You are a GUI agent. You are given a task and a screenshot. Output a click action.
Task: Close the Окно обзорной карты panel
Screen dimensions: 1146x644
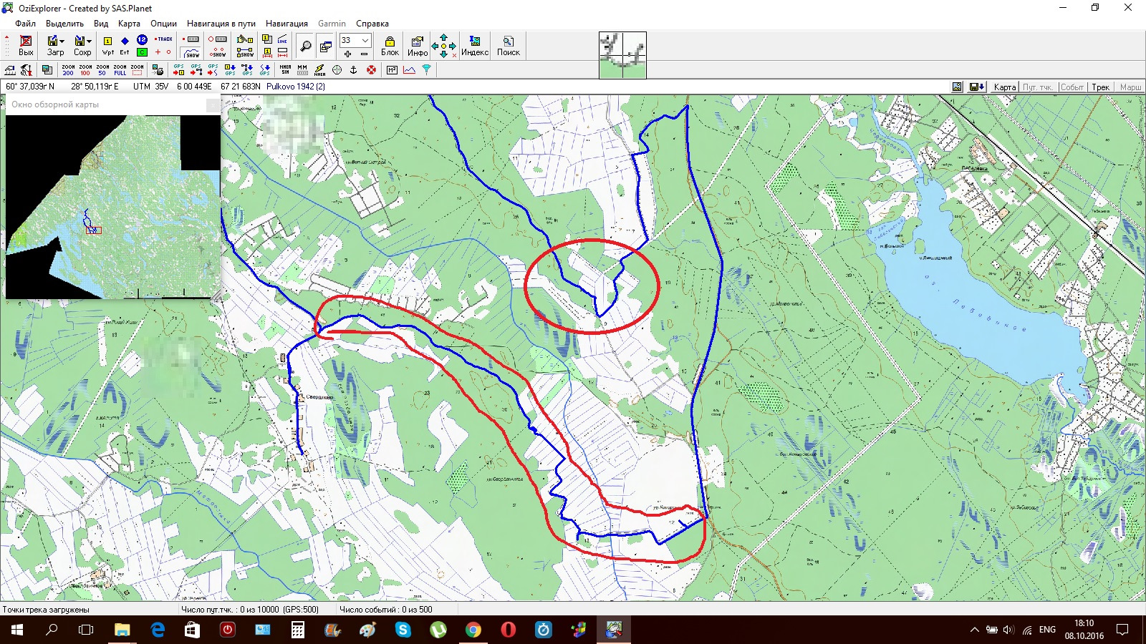pyautogui.click(x=213, y=105)
